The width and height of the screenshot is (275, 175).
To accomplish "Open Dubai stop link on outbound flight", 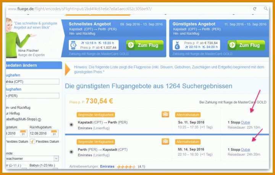I will point(246,123).
